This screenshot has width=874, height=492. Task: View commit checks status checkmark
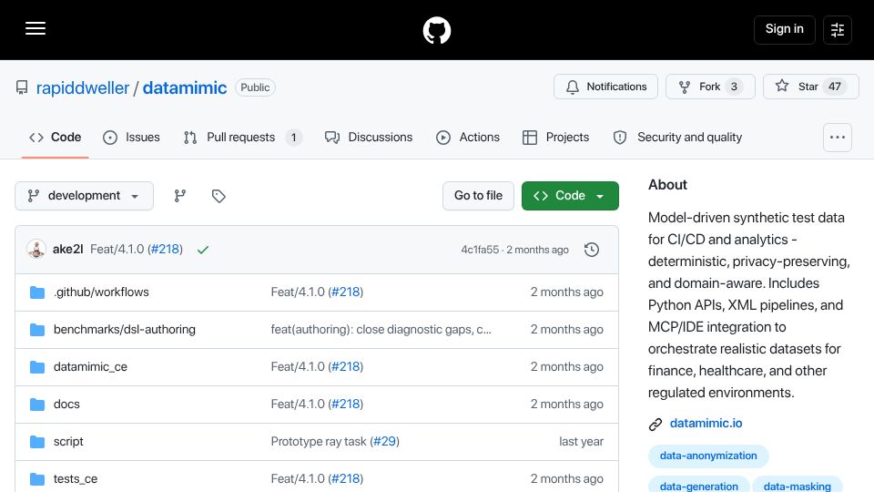pos(203,250)
